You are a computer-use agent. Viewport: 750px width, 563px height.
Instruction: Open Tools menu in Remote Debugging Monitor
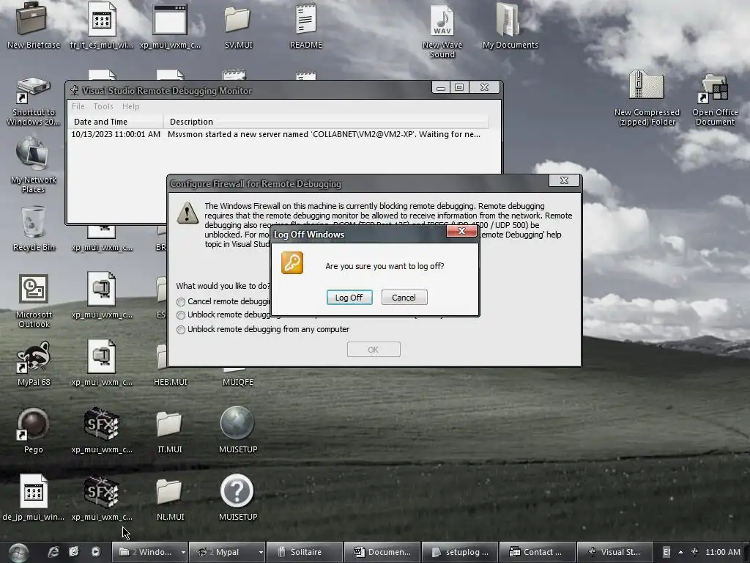[x=103, y=106]
